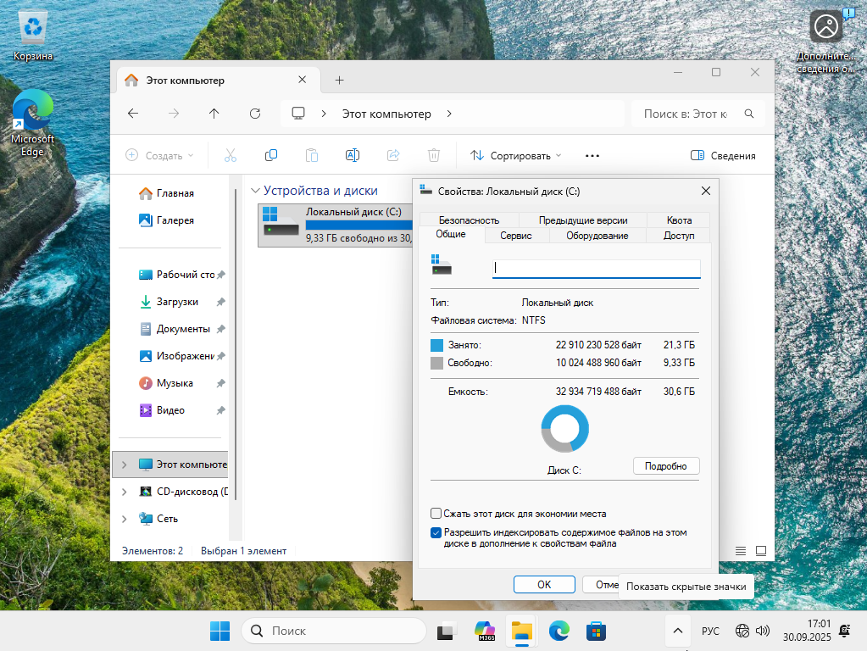Click the Подробно button
Image resolution: width=867 pixels, height=651 pixels.
click(x=665, y=466)
